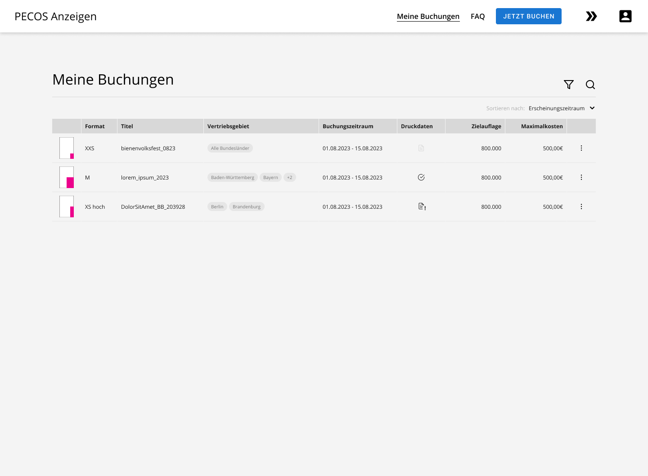Click the print data document icon for bienenvolksfest_0823
The width and height of the screenshot is (648, 476).
click(421, 148)
